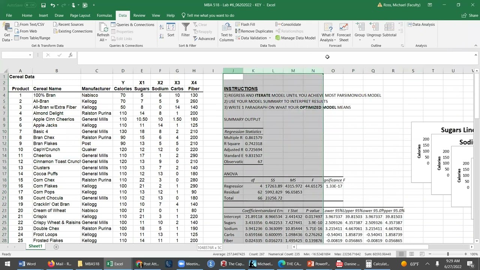
Task: Click Remove Duplicates
Action: click(x=254, y=31)
